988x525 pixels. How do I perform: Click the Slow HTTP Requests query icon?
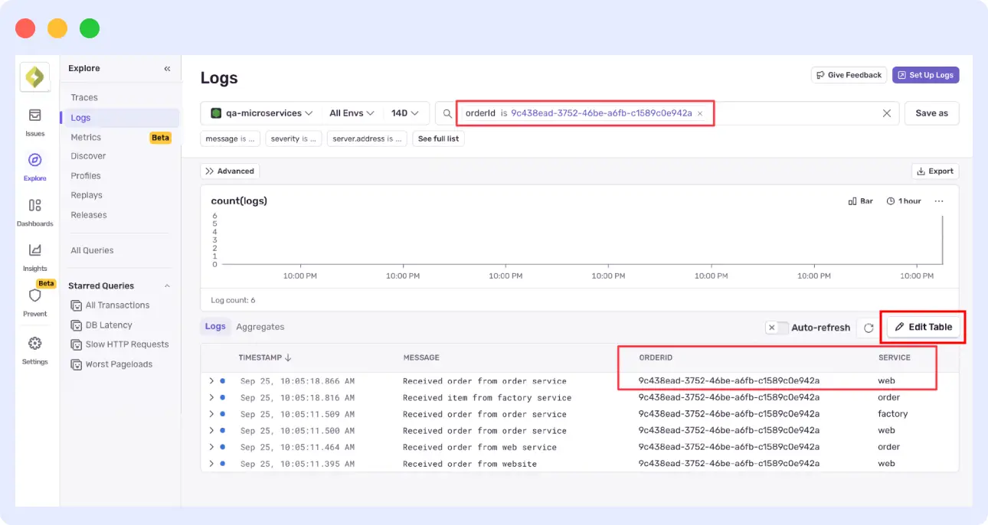coord(76,344)
